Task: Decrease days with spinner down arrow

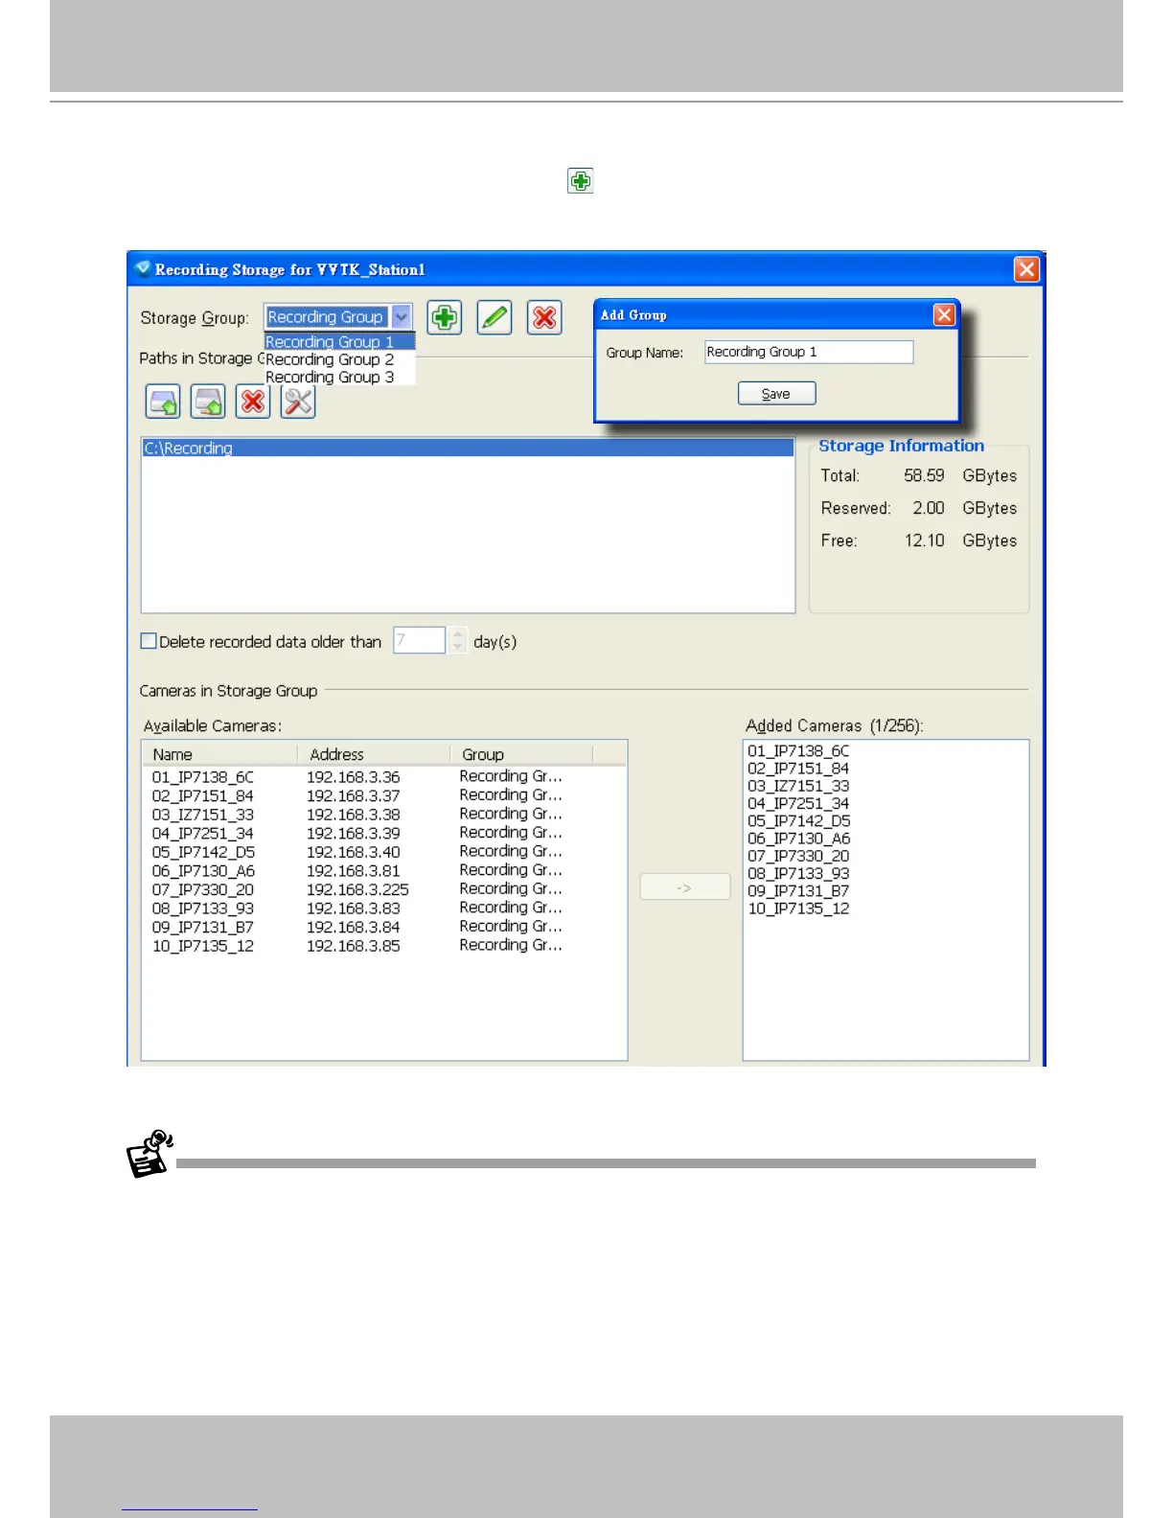Action: pyautogui.click(x=458, y=647)
